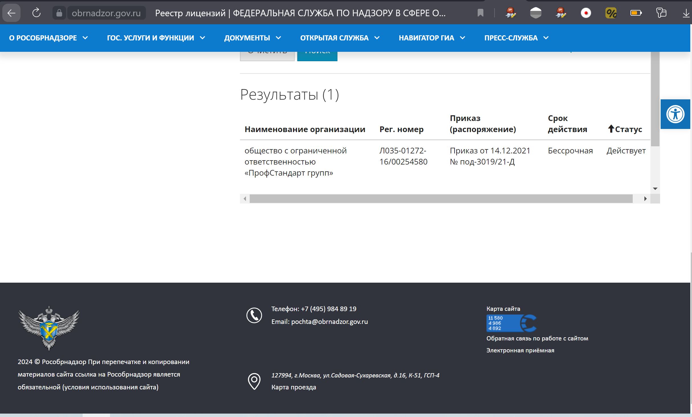Click the site counter badge in footer
The width and height of the screenshot is (692, 417).
point(511,323)
